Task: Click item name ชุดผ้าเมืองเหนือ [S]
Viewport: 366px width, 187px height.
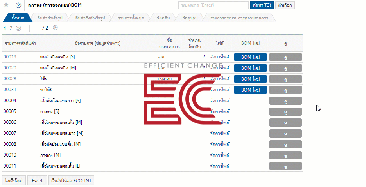Action: pos(57,57)
